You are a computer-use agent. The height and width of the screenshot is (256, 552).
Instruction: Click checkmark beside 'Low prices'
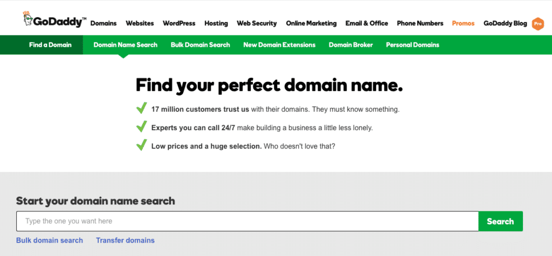(x=142, y=145)
